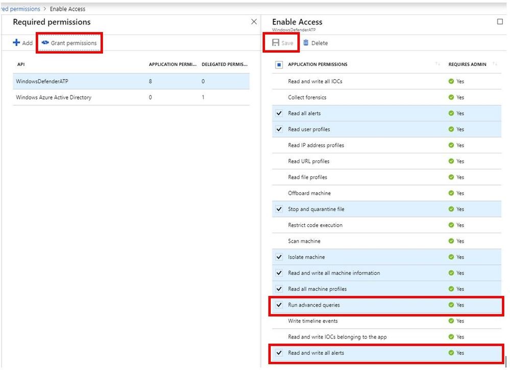The height and width of the screenshot is (370, 510).
Task: Click green check icon for Read all machine profiles
Action: [451, 289]
